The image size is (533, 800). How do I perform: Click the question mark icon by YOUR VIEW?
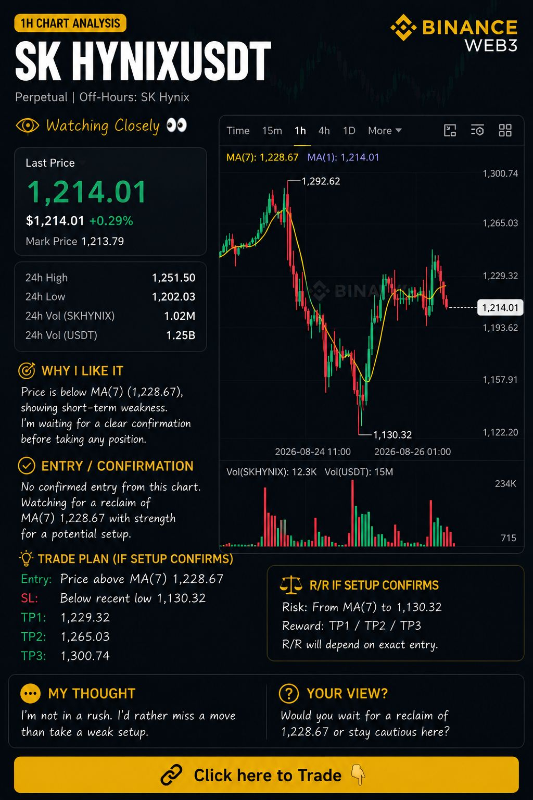point(289,693)
